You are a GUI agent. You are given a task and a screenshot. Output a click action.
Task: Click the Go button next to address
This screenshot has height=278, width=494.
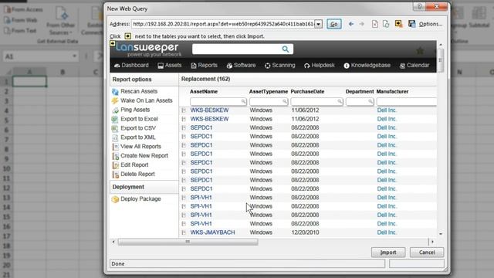(334, 24)
